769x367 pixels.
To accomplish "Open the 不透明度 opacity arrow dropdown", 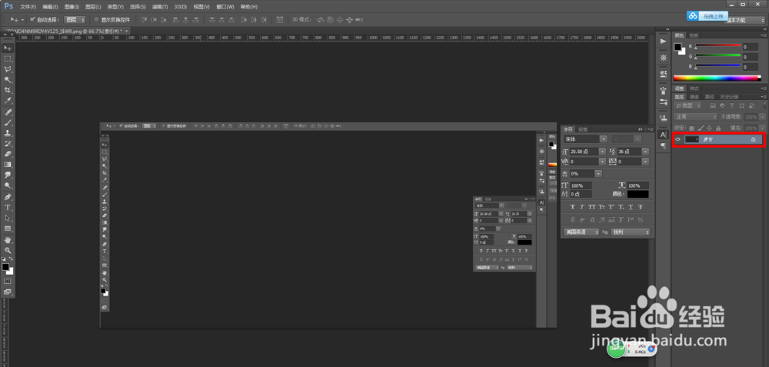I will point(761,117).
